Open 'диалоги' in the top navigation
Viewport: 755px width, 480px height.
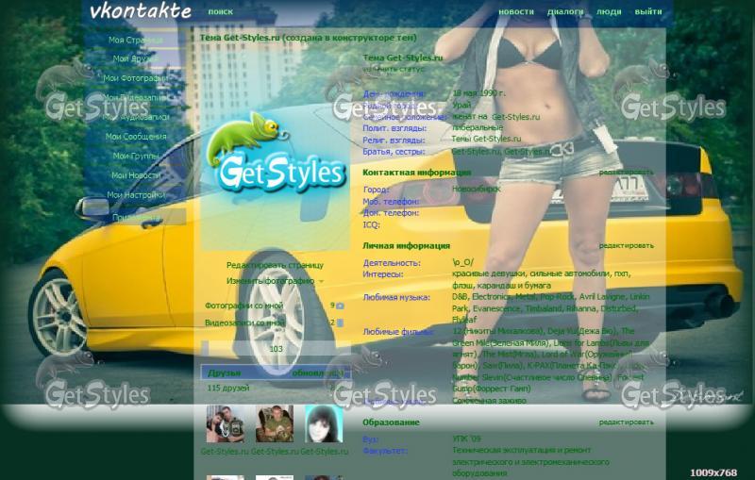click(565, 12)
